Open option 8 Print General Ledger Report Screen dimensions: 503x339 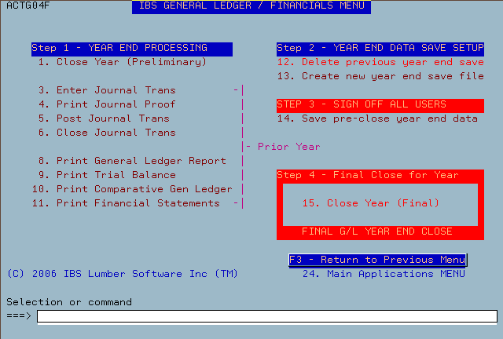point(132,161)
